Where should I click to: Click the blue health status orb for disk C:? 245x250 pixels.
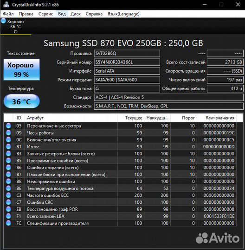3,21
